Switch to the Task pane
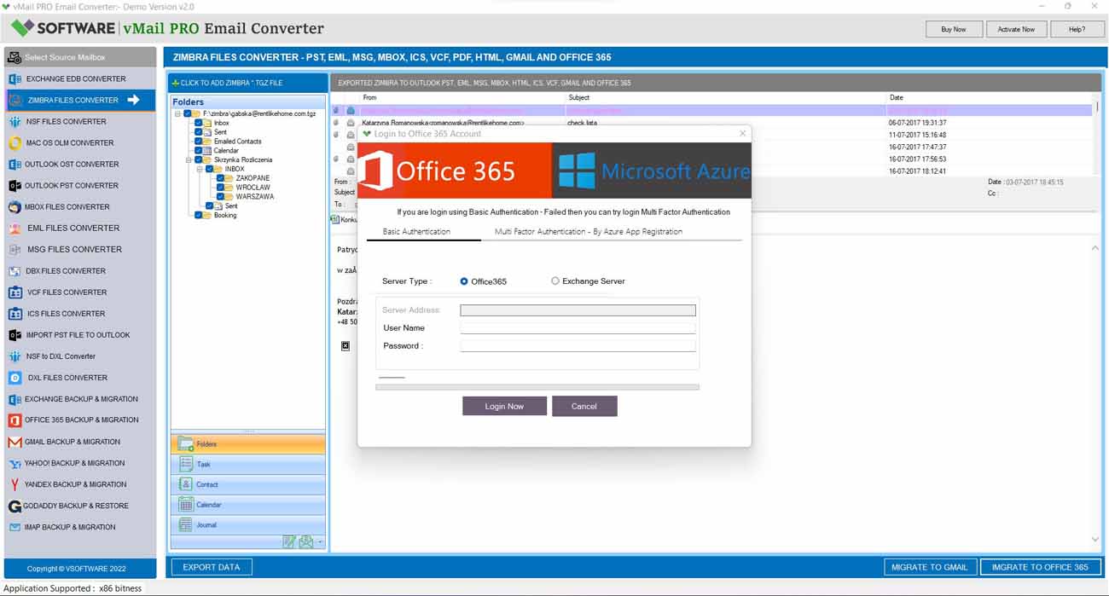The width and height of the screenshot is (1109, 596). [x=248, y=464]
